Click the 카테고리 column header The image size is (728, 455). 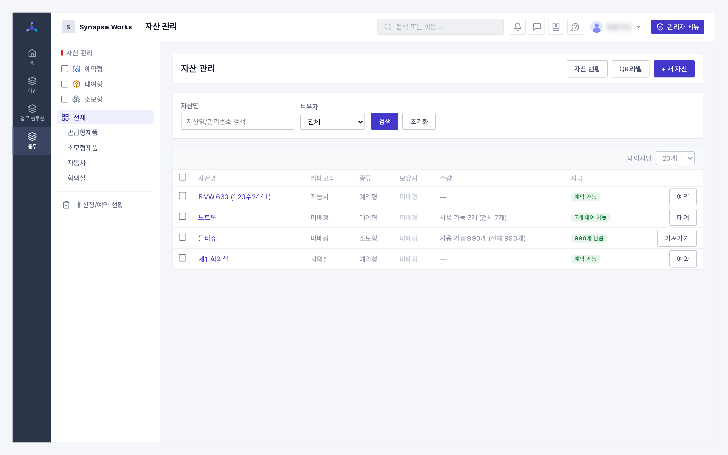click(x=323, y=178)
